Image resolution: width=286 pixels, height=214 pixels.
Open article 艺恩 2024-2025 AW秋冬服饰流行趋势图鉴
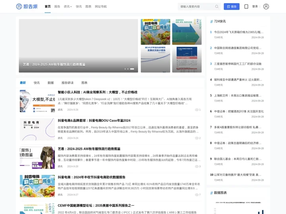[x=89, y=149]
